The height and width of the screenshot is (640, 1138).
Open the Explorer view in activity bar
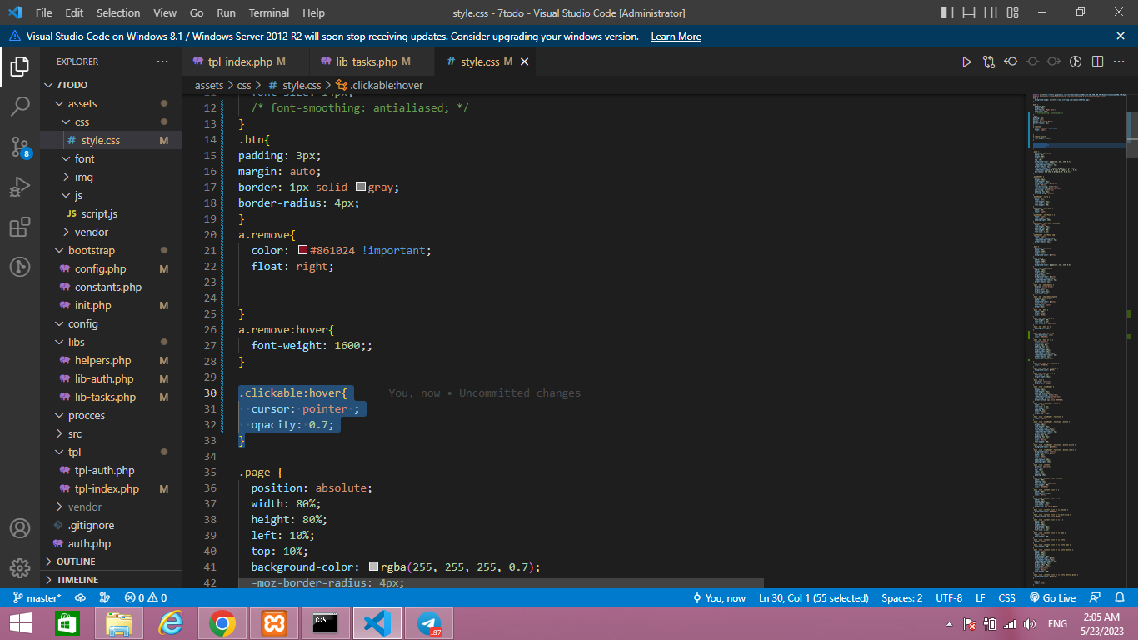click(20, 66)
